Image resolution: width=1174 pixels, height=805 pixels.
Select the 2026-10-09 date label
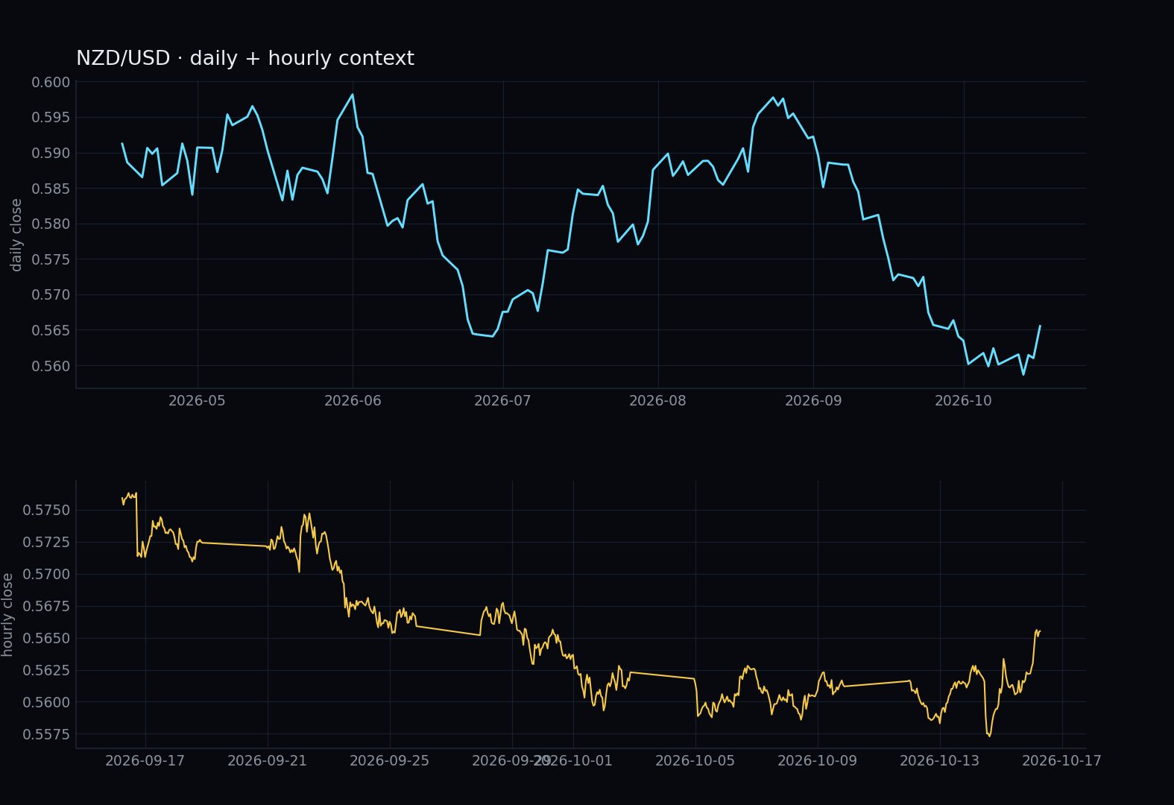(x=817, y=761)
